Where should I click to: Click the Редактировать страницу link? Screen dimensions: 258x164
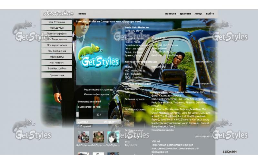pyautogui.click(x=98, y=90)
